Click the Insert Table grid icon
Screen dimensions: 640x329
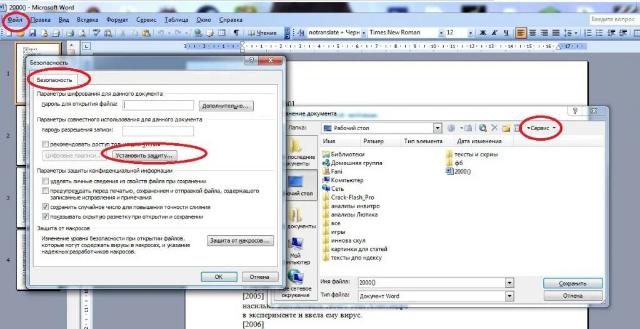point(222,33)
